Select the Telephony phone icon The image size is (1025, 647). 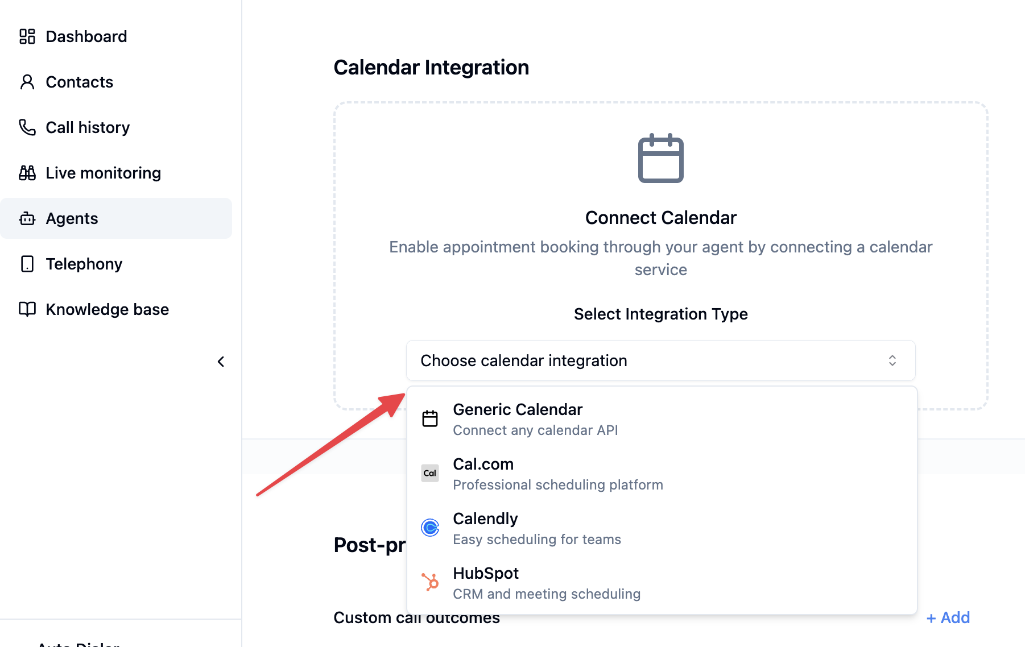point(27,263)
